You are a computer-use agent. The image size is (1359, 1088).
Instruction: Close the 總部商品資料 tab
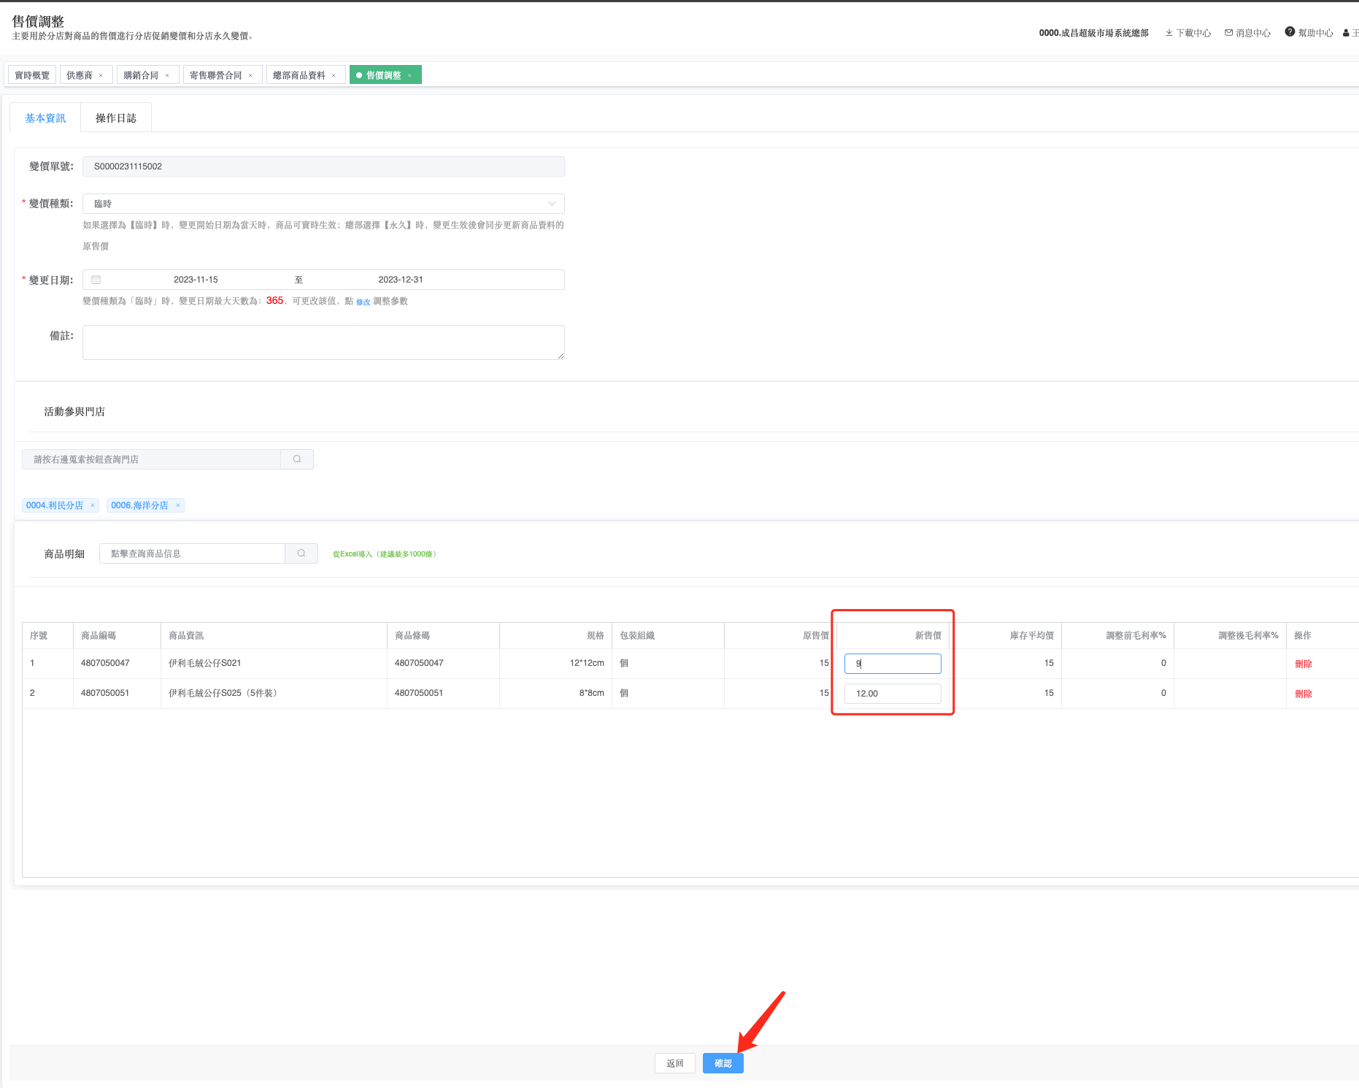tap(334, 76)
